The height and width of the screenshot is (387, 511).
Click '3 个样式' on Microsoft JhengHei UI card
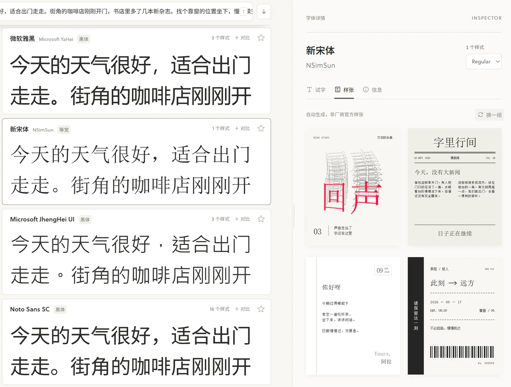[220, 219]
